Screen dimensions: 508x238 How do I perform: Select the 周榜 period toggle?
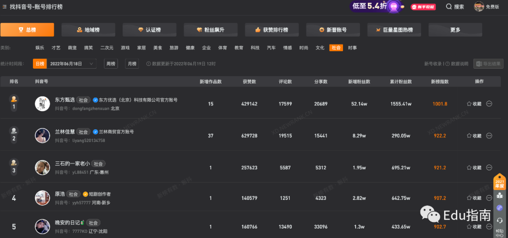click(x=111, y=64)
